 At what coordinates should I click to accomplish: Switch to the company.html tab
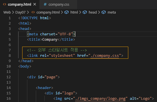[20, 5]
